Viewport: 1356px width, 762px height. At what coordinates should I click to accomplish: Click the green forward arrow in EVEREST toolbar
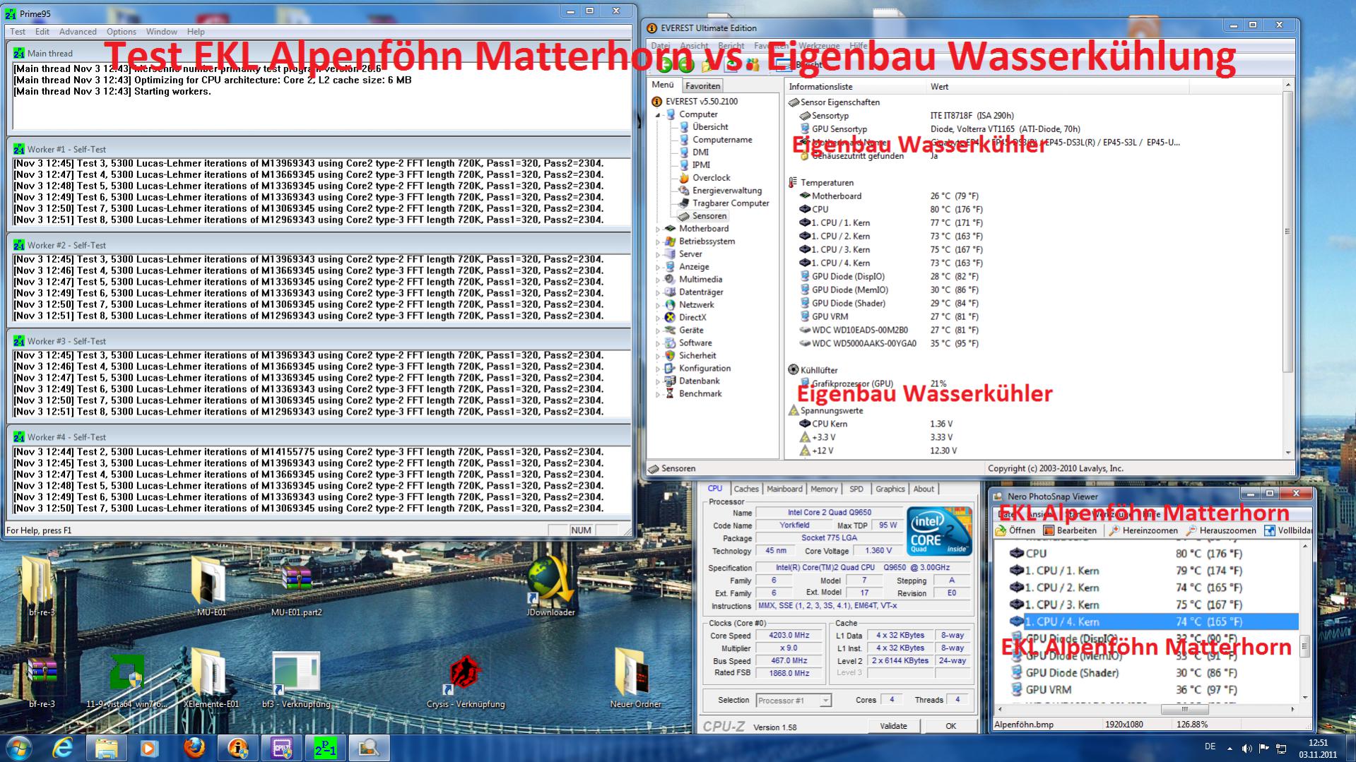point(686,66)
